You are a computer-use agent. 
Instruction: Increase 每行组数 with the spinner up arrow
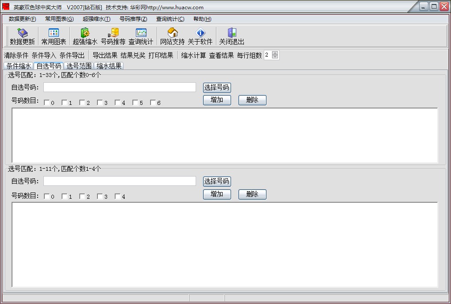point(275,54)
